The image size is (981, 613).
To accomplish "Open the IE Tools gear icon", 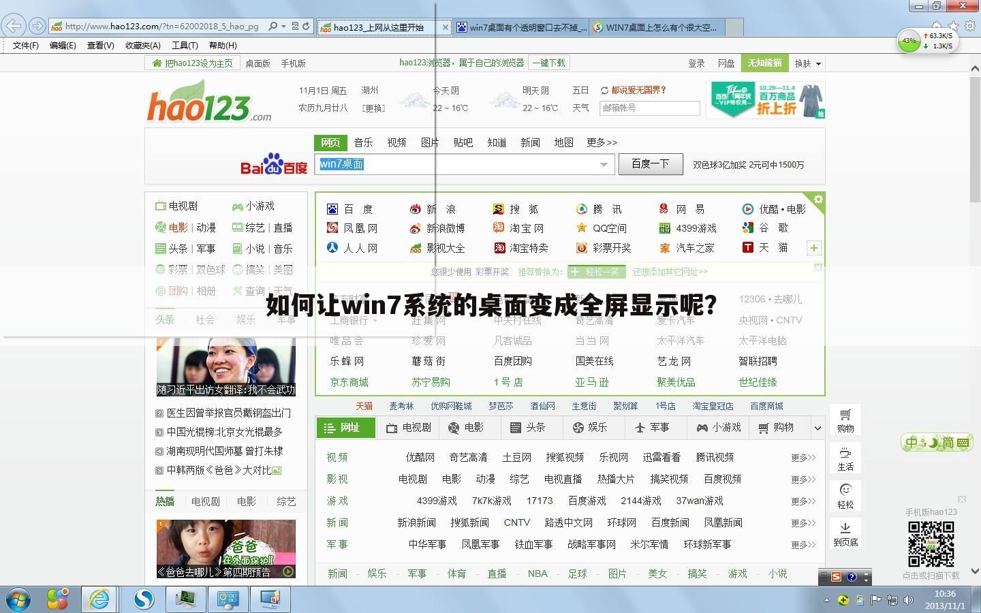I will click(970, 27).
